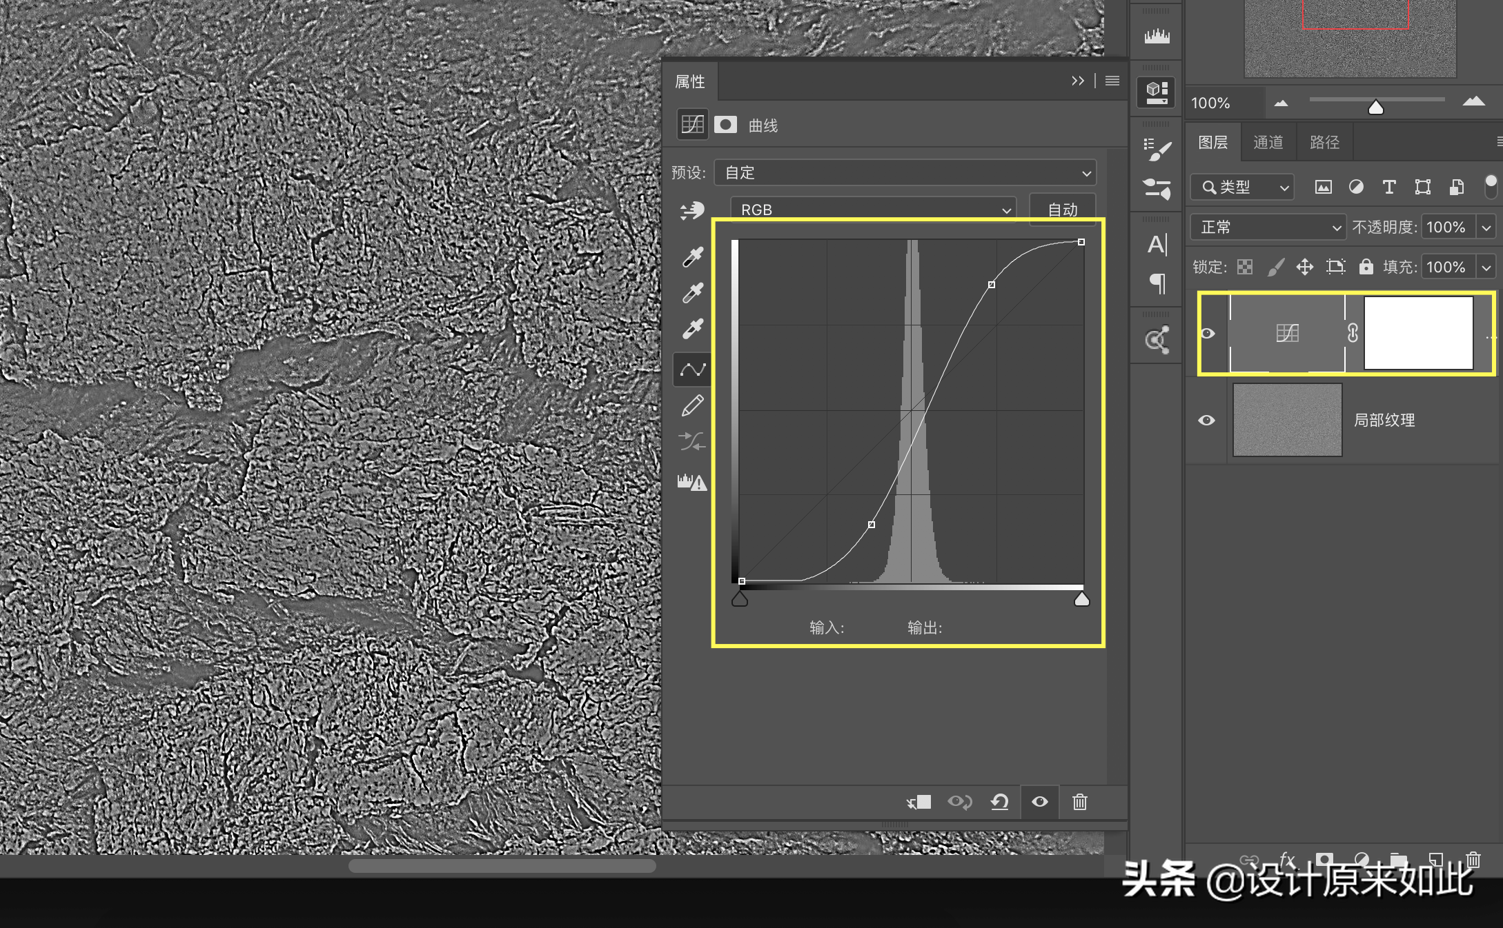Open the 预设 preset dropdown

pyautogui.click(x=905, y=172)
